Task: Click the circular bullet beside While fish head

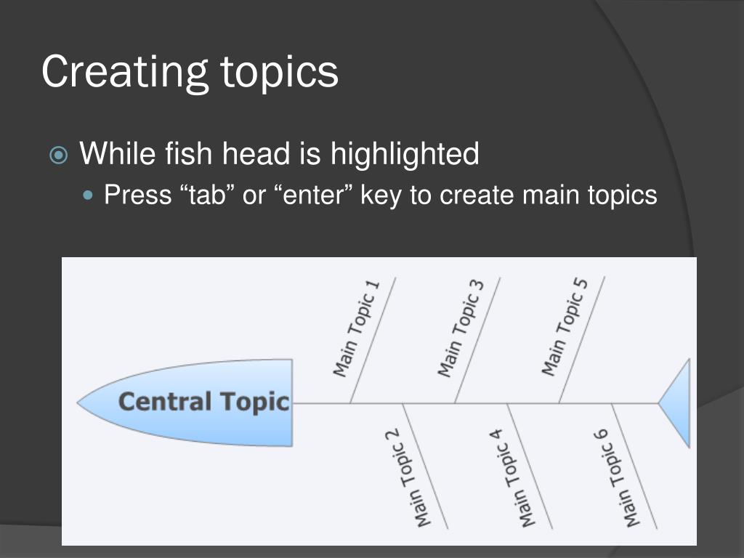Action: click(58, 155)
